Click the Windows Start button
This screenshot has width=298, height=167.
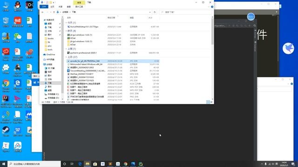tap(4, 164)
